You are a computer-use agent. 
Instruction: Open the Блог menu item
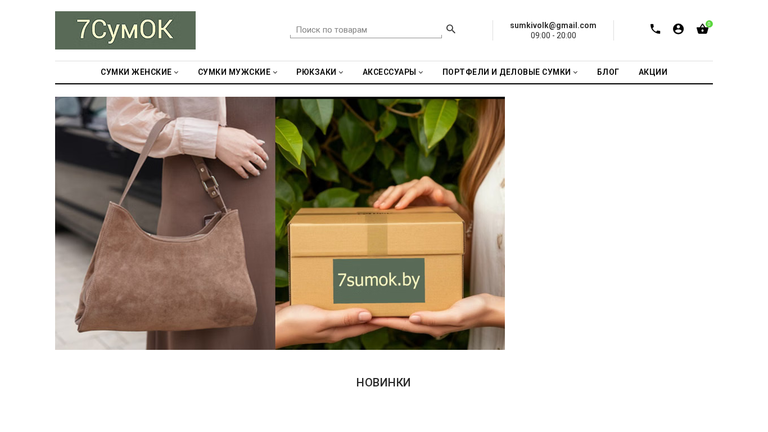pos(608,72)
